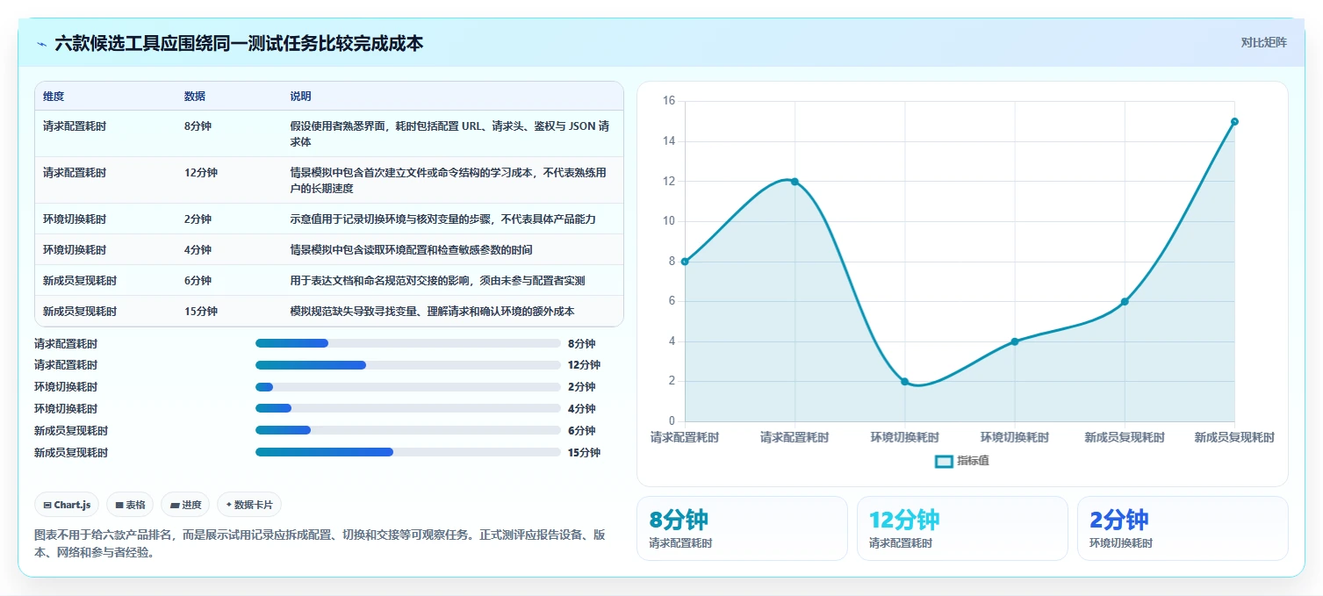Viewport: 1323px width, 596px height.
Task: Click description starting 示意值用于记录切换环境
Action: pyautogui.click(x=443, y=219)
